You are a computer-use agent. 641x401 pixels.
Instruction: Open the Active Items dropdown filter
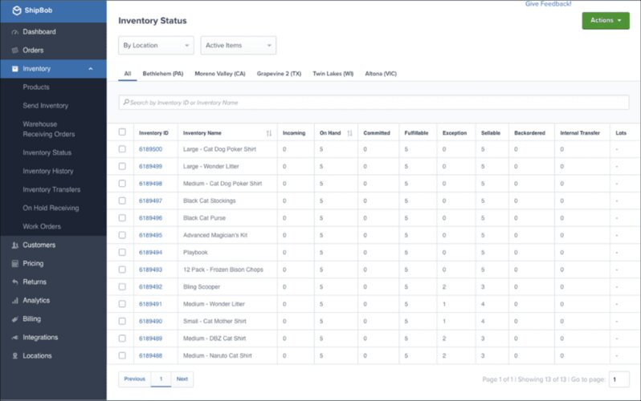pyautogui.click(x=238, y=46)
